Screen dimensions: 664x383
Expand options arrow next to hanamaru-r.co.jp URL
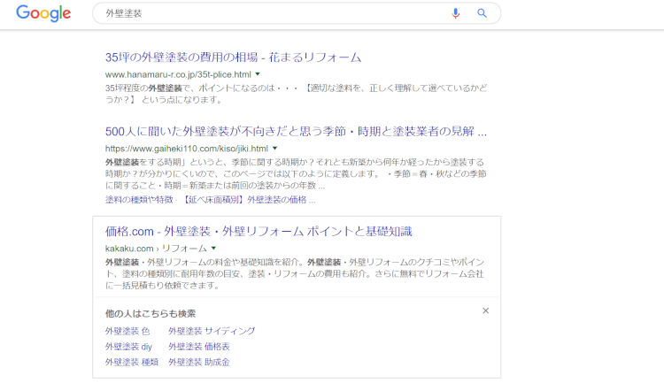tap(258, 74)
